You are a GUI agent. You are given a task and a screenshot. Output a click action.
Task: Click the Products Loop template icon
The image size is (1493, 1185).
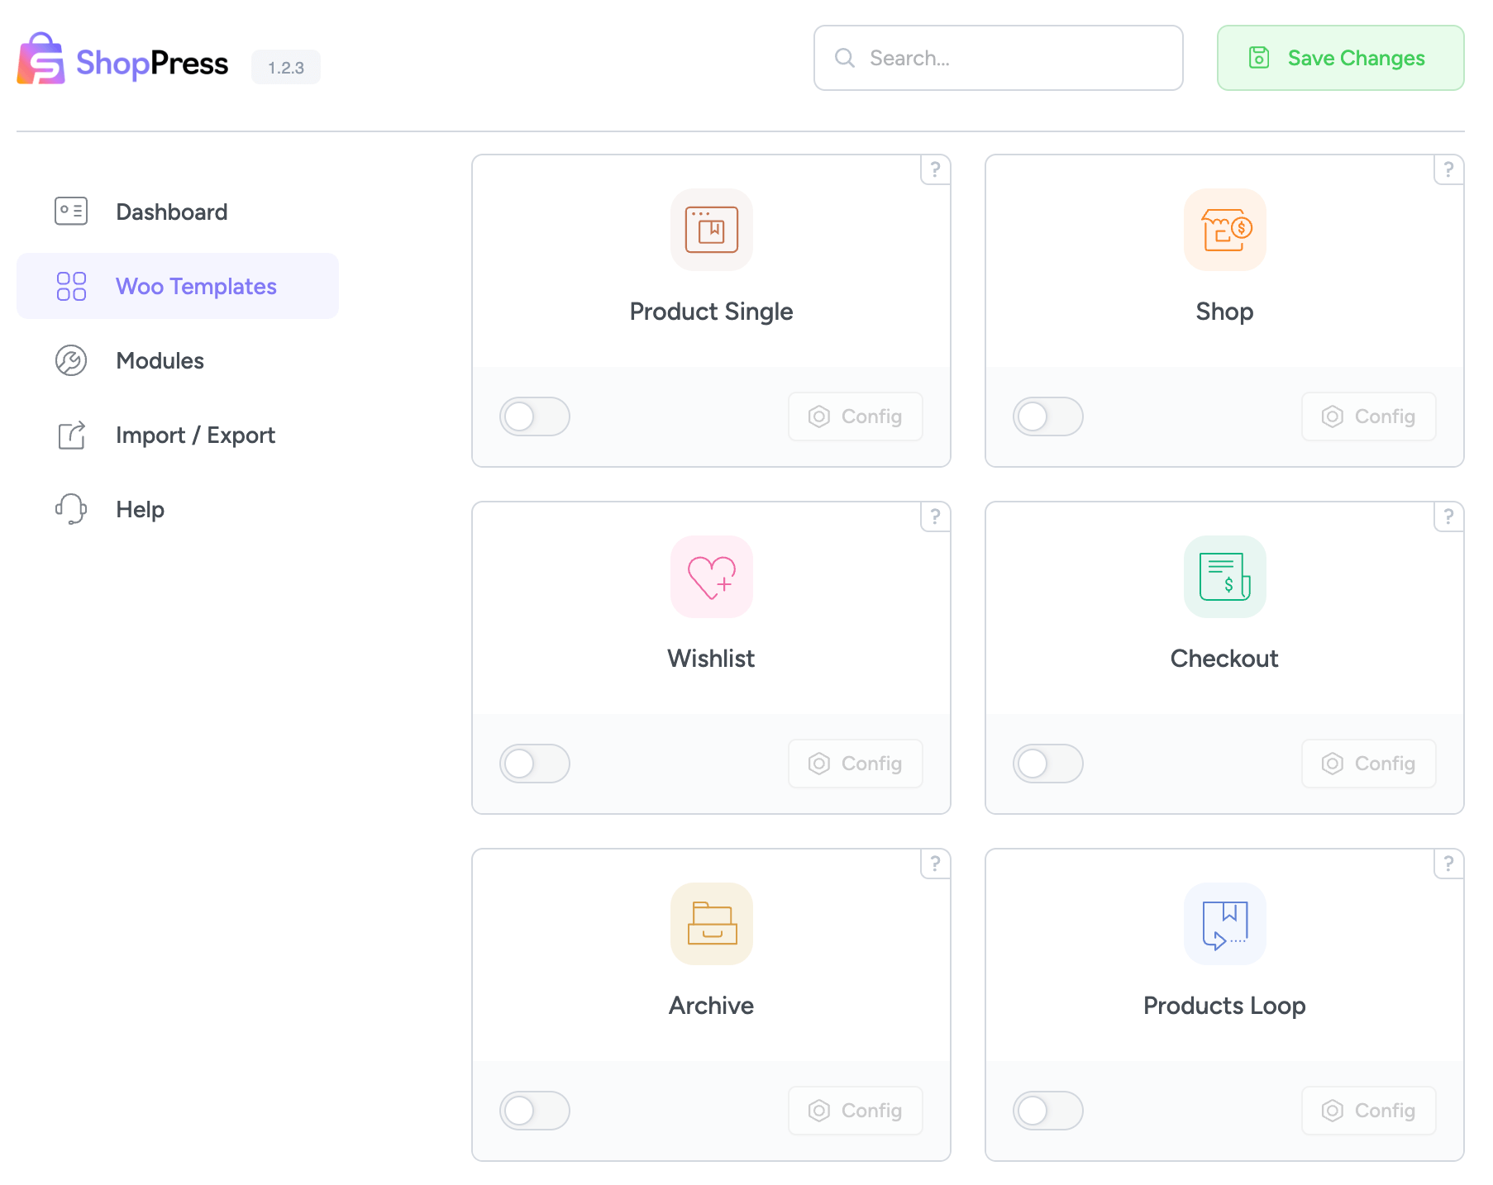pos(1224,924)
